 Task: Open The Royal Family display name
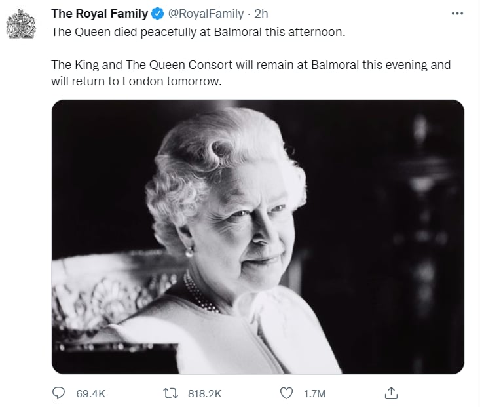[x=100, y=14]
